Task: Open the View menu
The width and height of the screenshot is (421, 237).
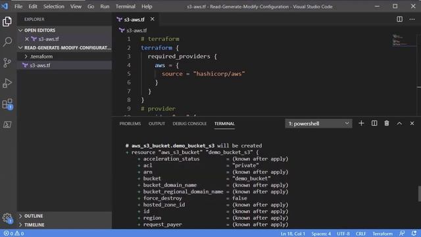Action: point(76,7)
